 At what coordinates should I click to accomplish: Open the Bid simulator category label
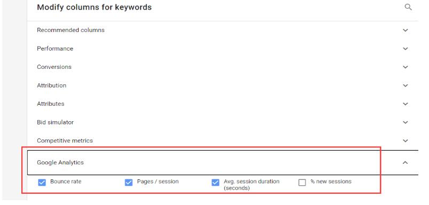point(55,122)
